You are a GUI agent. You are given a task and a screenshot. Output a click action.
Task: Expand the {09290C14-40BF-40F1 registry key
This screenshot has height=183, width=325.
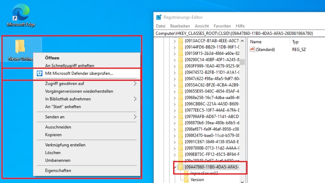174,60
